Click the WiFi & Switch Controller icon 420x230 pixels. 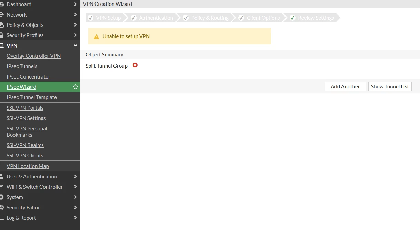tap(1, 187)
